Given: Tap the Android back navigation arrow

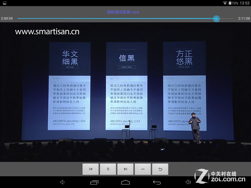Looking at the screenshot, I should (x=157, y=182).
